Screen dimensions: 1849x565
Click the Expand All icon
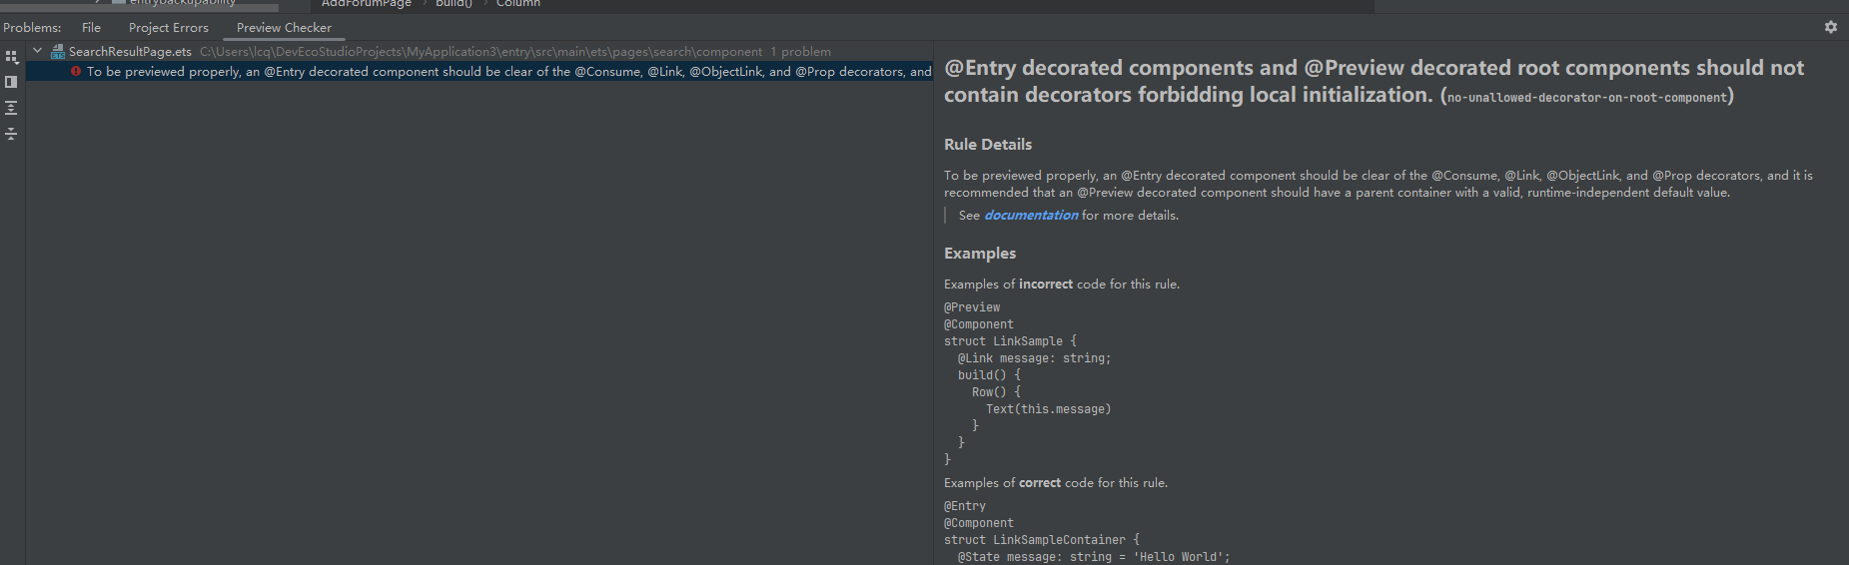pos(11,108)
